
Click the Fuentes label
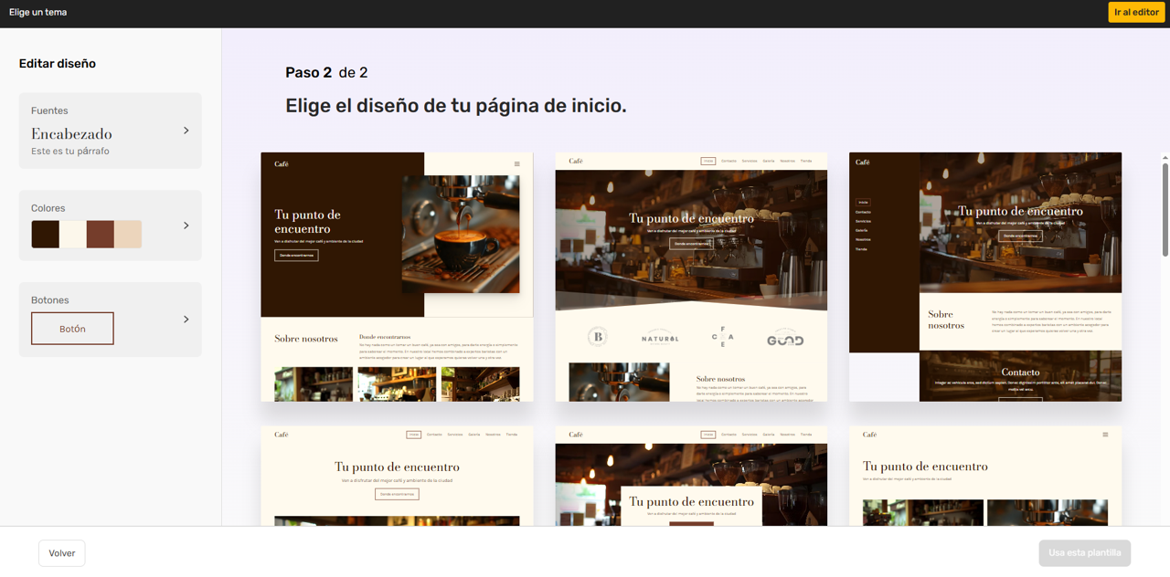coord(49,110)
